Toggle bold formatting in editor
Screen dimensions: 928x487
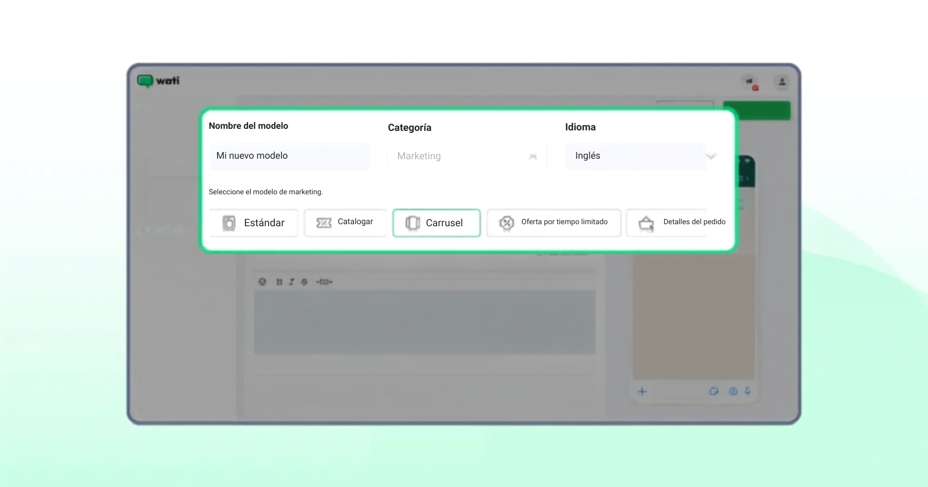(279, 282)
